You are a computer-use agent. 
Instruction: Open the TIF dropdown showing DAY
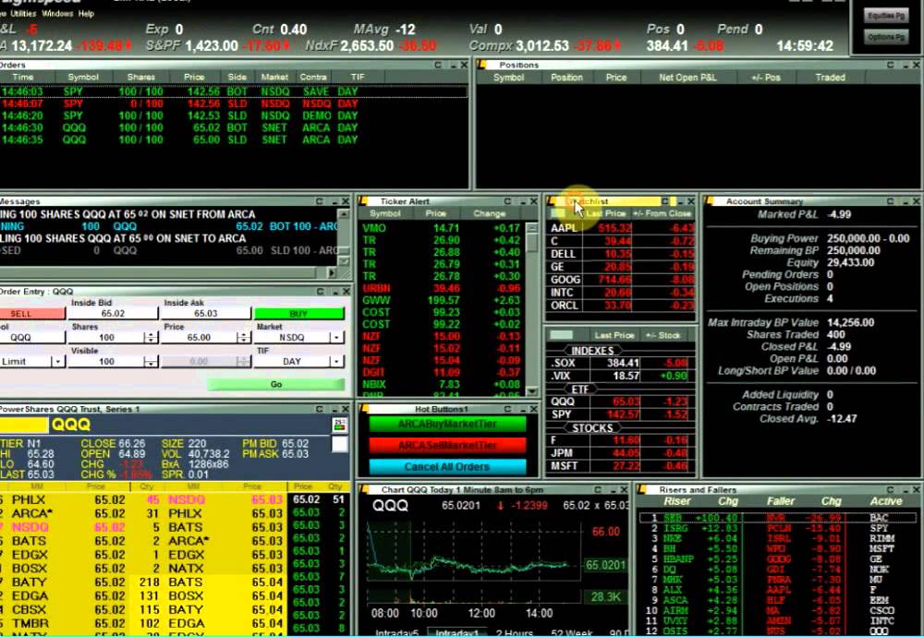336,362
